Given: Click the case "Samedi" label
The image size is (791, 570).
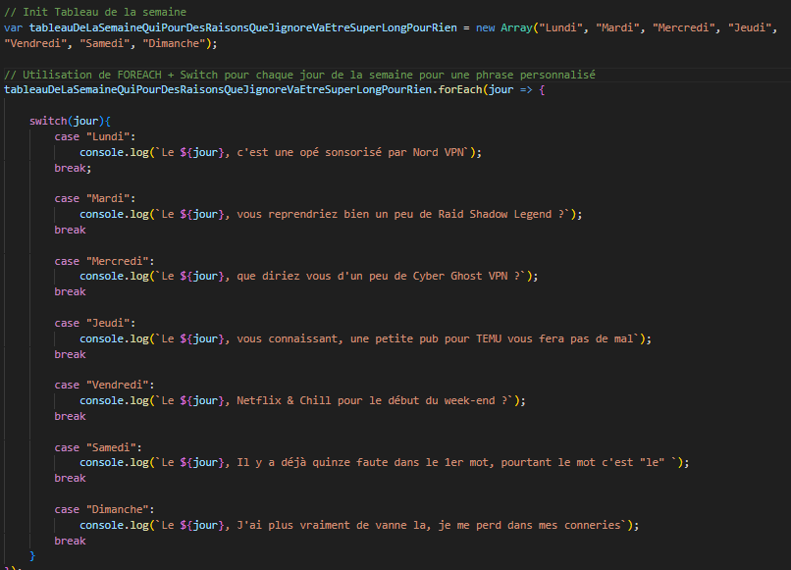Looking at the screenshot, I should 99,447.
